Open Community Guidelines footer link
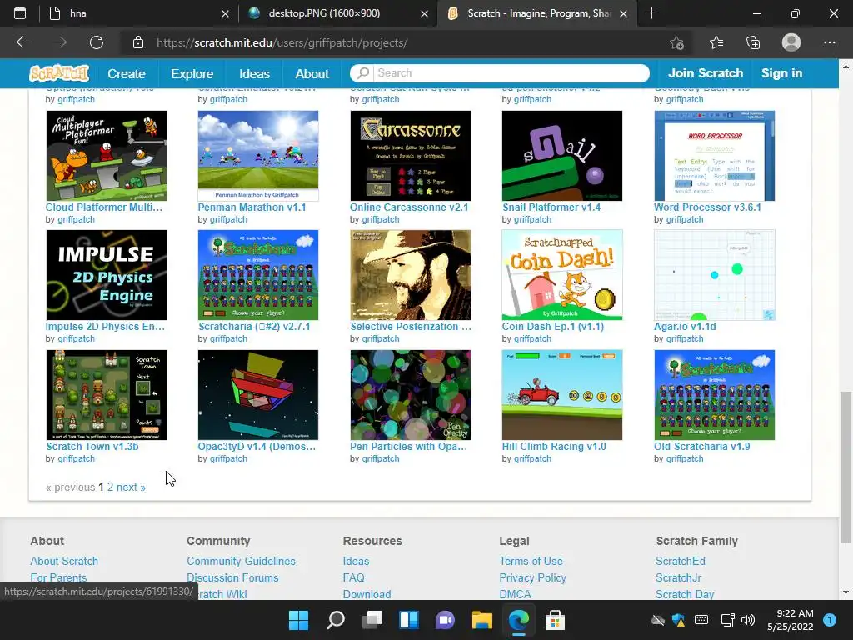This screenshot has height=640, width=853. click(241, 561)
